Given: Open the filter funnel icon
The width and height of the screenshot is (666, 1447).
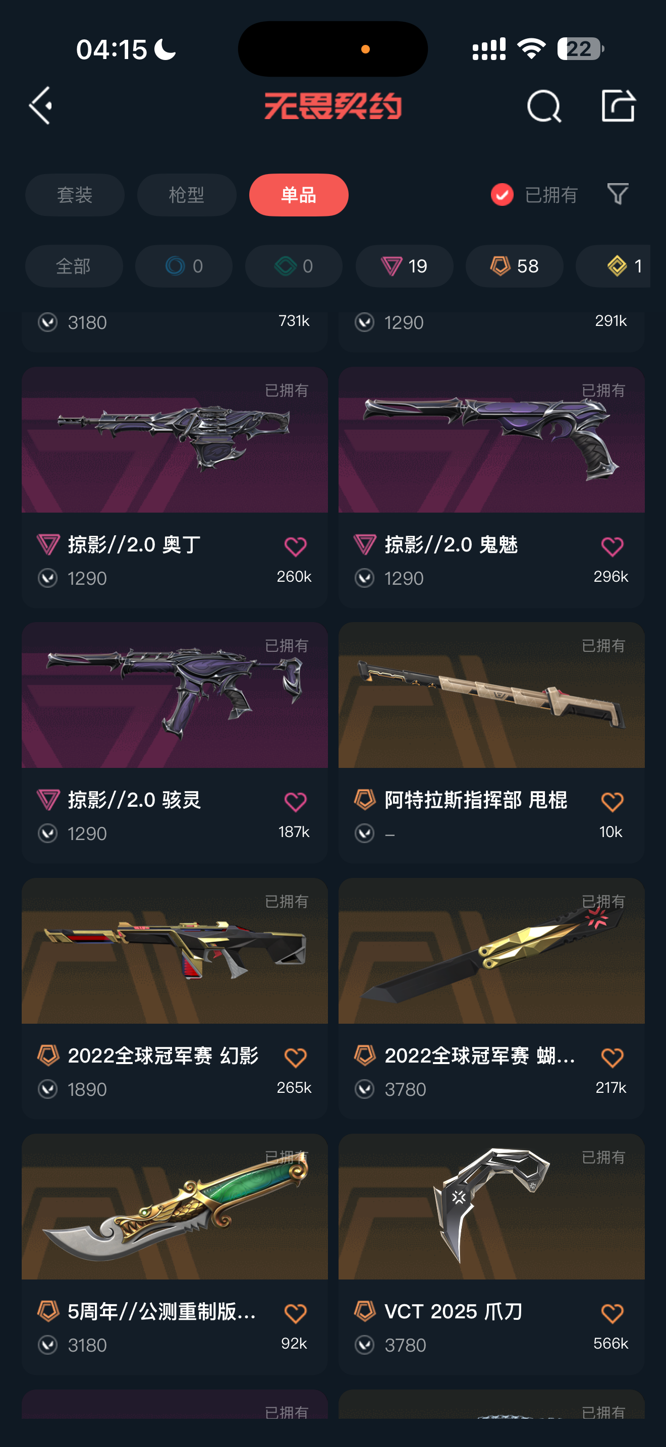Looking at the screenshot, I should 618,194.
